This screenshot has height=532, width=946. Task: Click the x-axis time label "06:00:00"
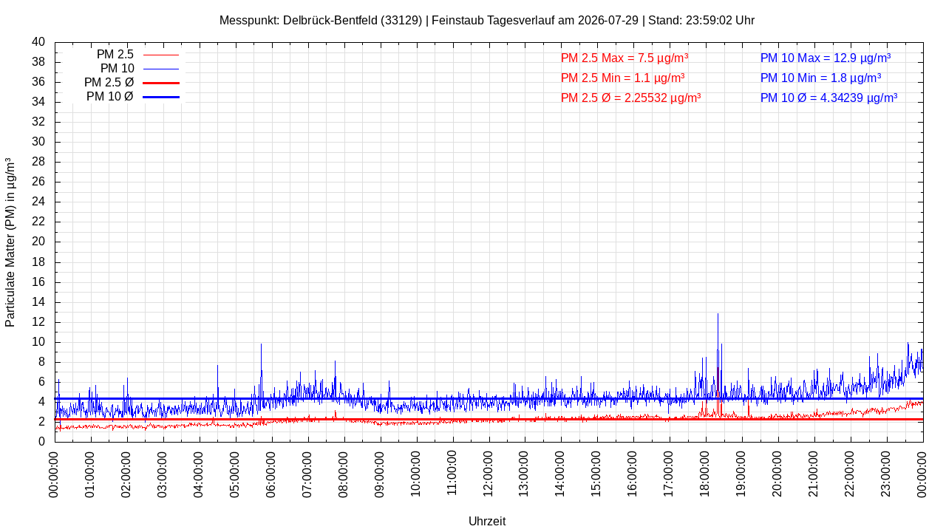[x=272, y=474]
